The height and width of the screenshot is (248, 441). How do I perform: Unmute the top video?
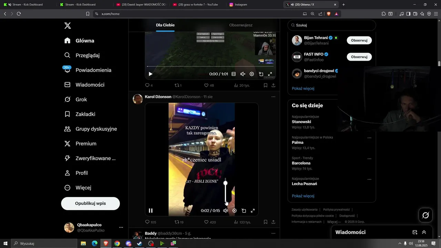(x=243, y=74)
